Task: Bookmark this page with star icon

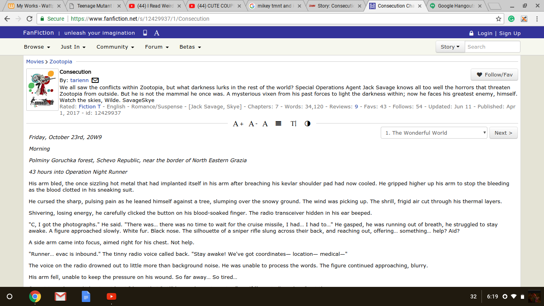Action: tap(498, 19)
